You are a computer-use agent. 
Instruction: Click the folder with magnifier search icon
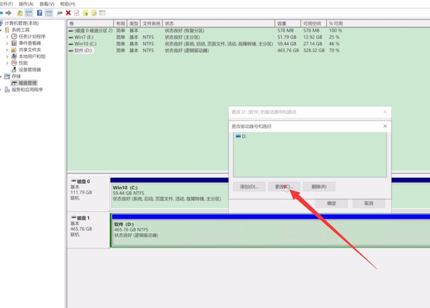(94, 13)
